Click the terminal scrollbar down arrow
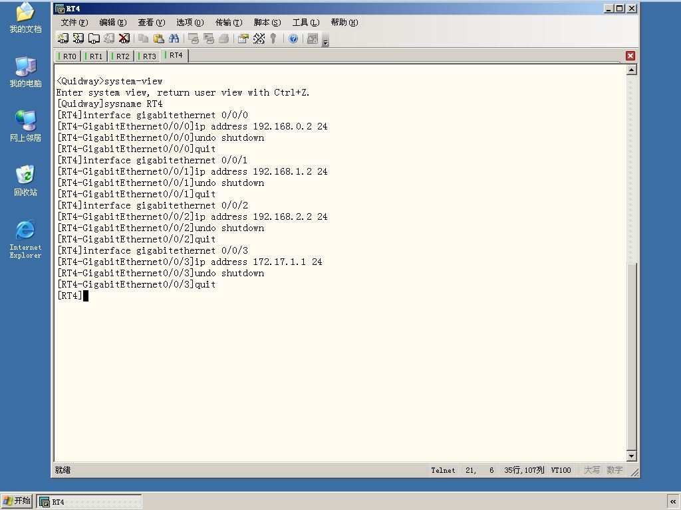This screenshot has width=681, height=510. [632, 456]
